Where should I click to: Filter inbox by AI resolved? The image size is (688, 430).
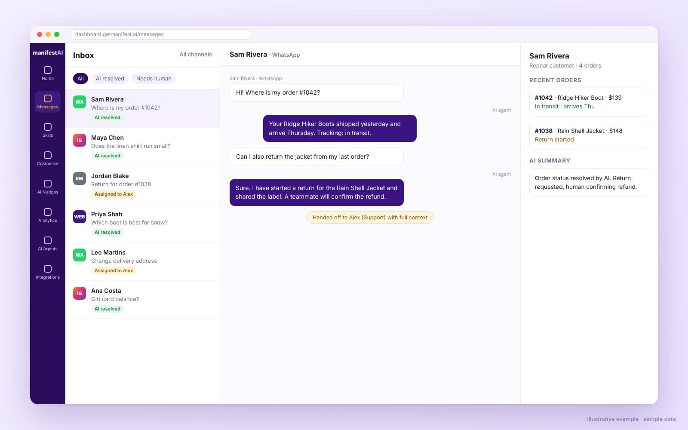110,78
